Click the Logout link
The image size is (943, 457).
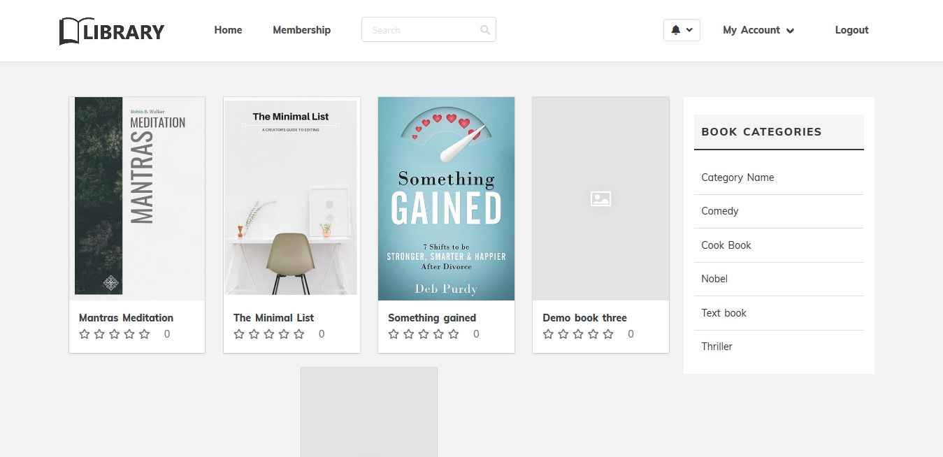click(851, 30)
